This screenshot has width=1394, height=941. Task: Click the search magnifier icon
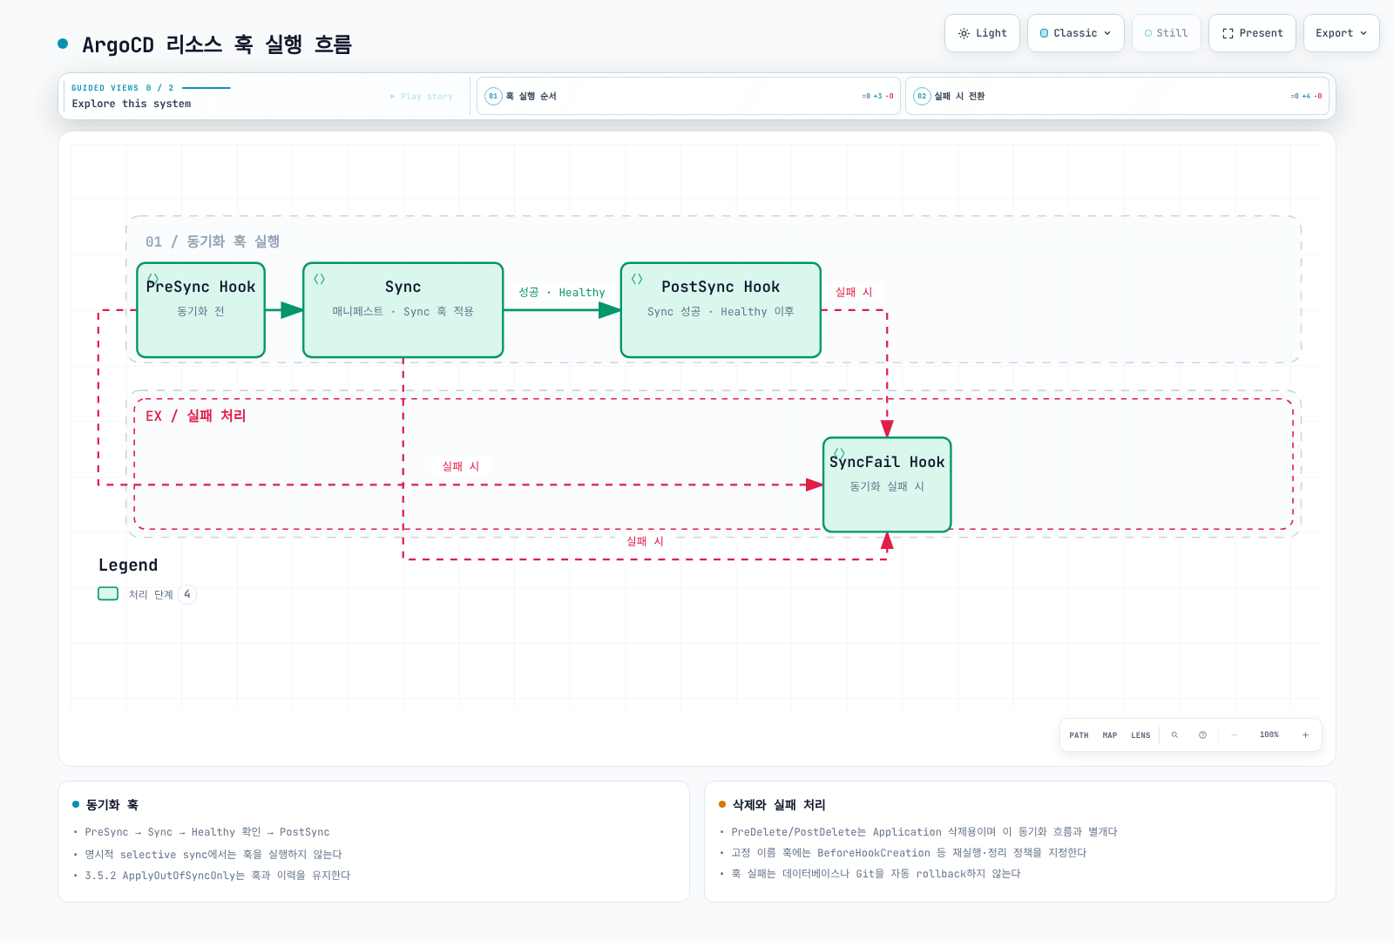pyautogui.click(x=1174, y=735)
